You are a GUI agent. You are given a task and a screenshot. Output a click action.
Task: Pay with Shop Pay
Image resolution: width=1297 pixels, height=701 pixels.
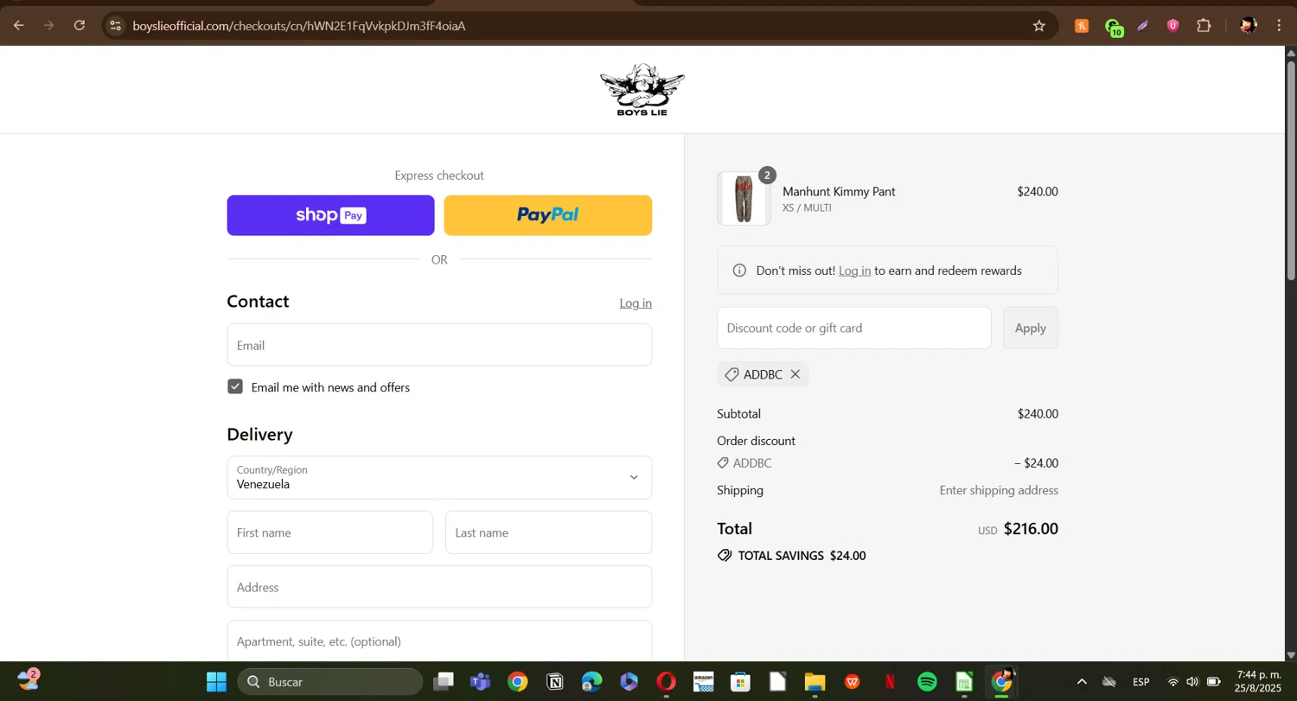point(330,215)
